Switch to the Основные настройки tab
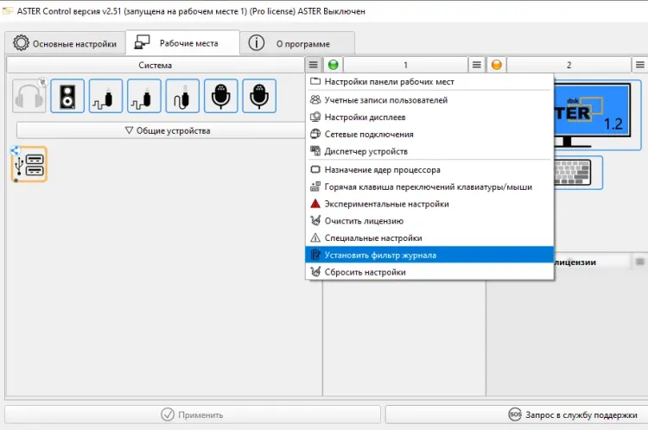 pyautogui.click(x=65, y=43)
